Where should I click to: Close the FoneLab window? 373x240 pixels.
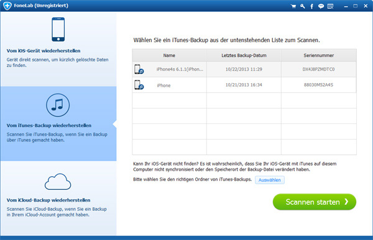pos(366,6)
